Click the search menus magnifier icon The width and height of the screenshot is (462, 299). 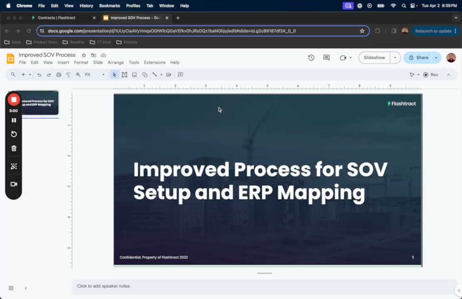click(x=13, y=75)
